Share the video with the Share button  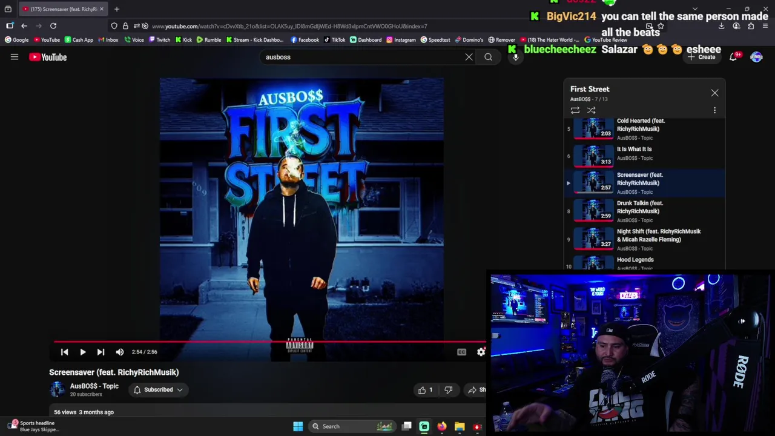[x=477, y=390]
